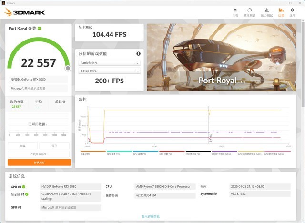Click the \\.\DISPLAY1 (3840 × 2160) value
305x223 pixels.
71,196
